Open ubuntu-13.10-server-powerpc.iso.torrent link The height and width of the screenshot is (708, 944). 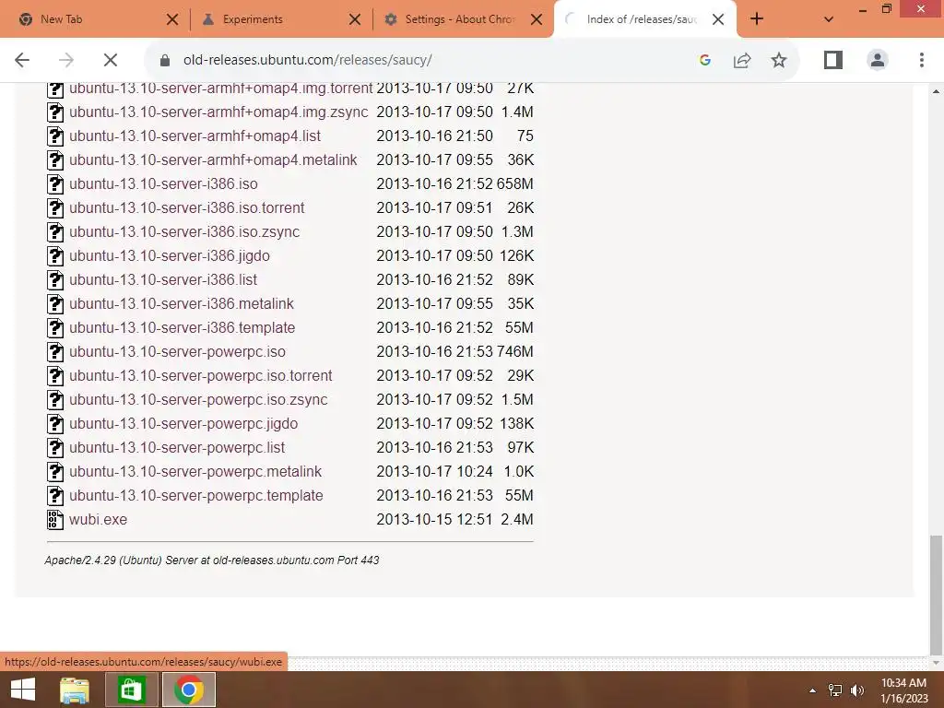point(200,376)
